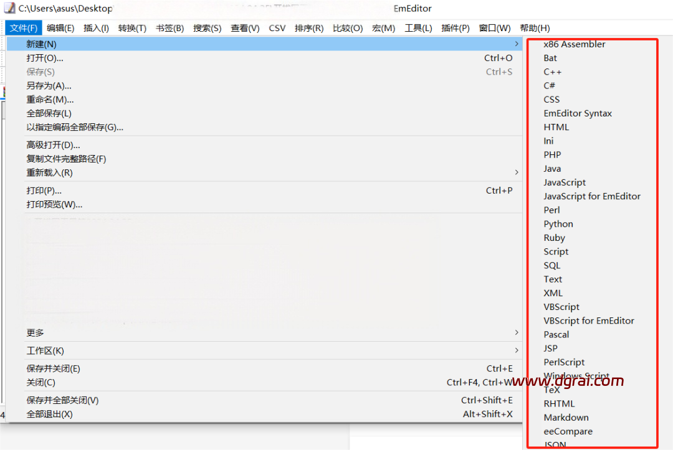Choose 打开(O)... from the File menu
This screenshot has height=450, width=673.
tap(45, 58)
